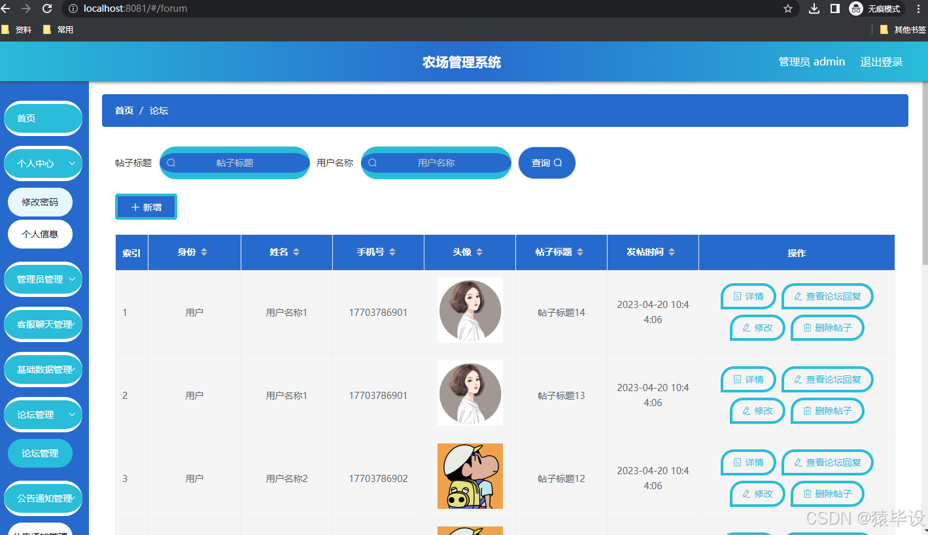928x535 pixels.
Task: Open 详情 for 帖子标题14
Action: 748,296
